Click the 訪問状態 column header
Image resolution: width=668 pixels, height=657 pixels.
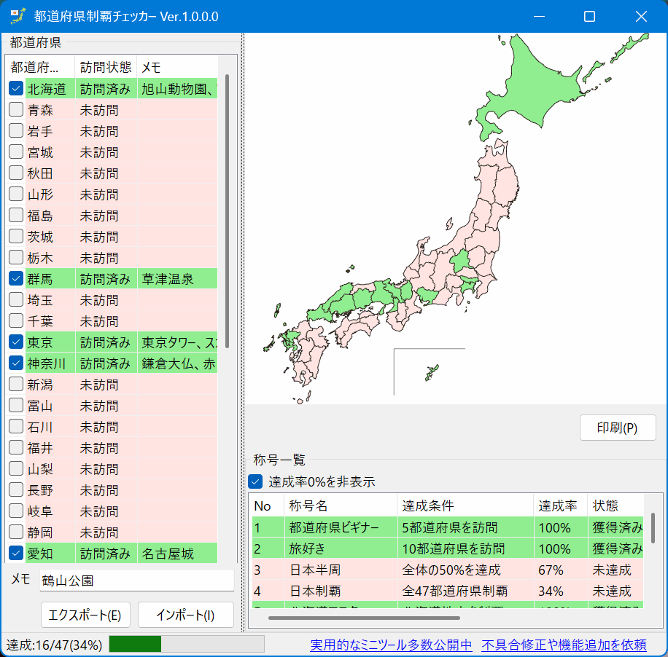pyautogui.click(x=106, y=66)
